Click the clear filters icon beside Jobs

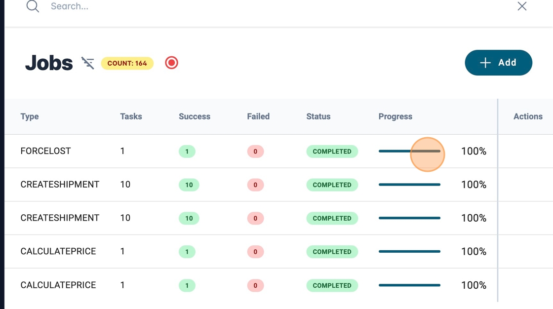[88, 63]
